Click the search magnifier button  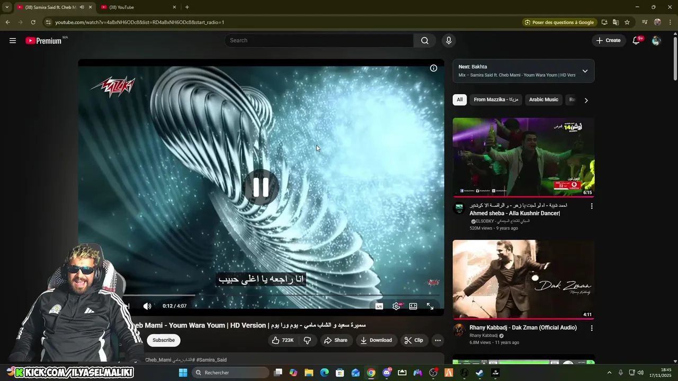coord(425,40)
